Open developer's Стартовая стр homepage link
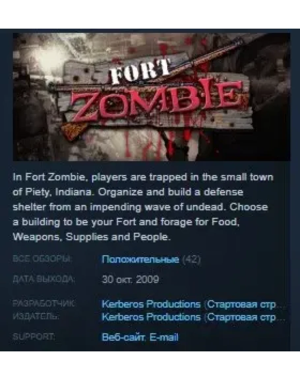Screen dimensions: 300x380 click(x=244, y=304)
